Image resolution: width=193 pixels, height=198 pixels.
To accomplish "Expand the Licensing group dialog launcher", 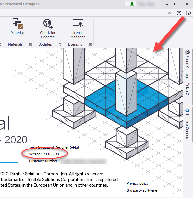I will [90, 44].
